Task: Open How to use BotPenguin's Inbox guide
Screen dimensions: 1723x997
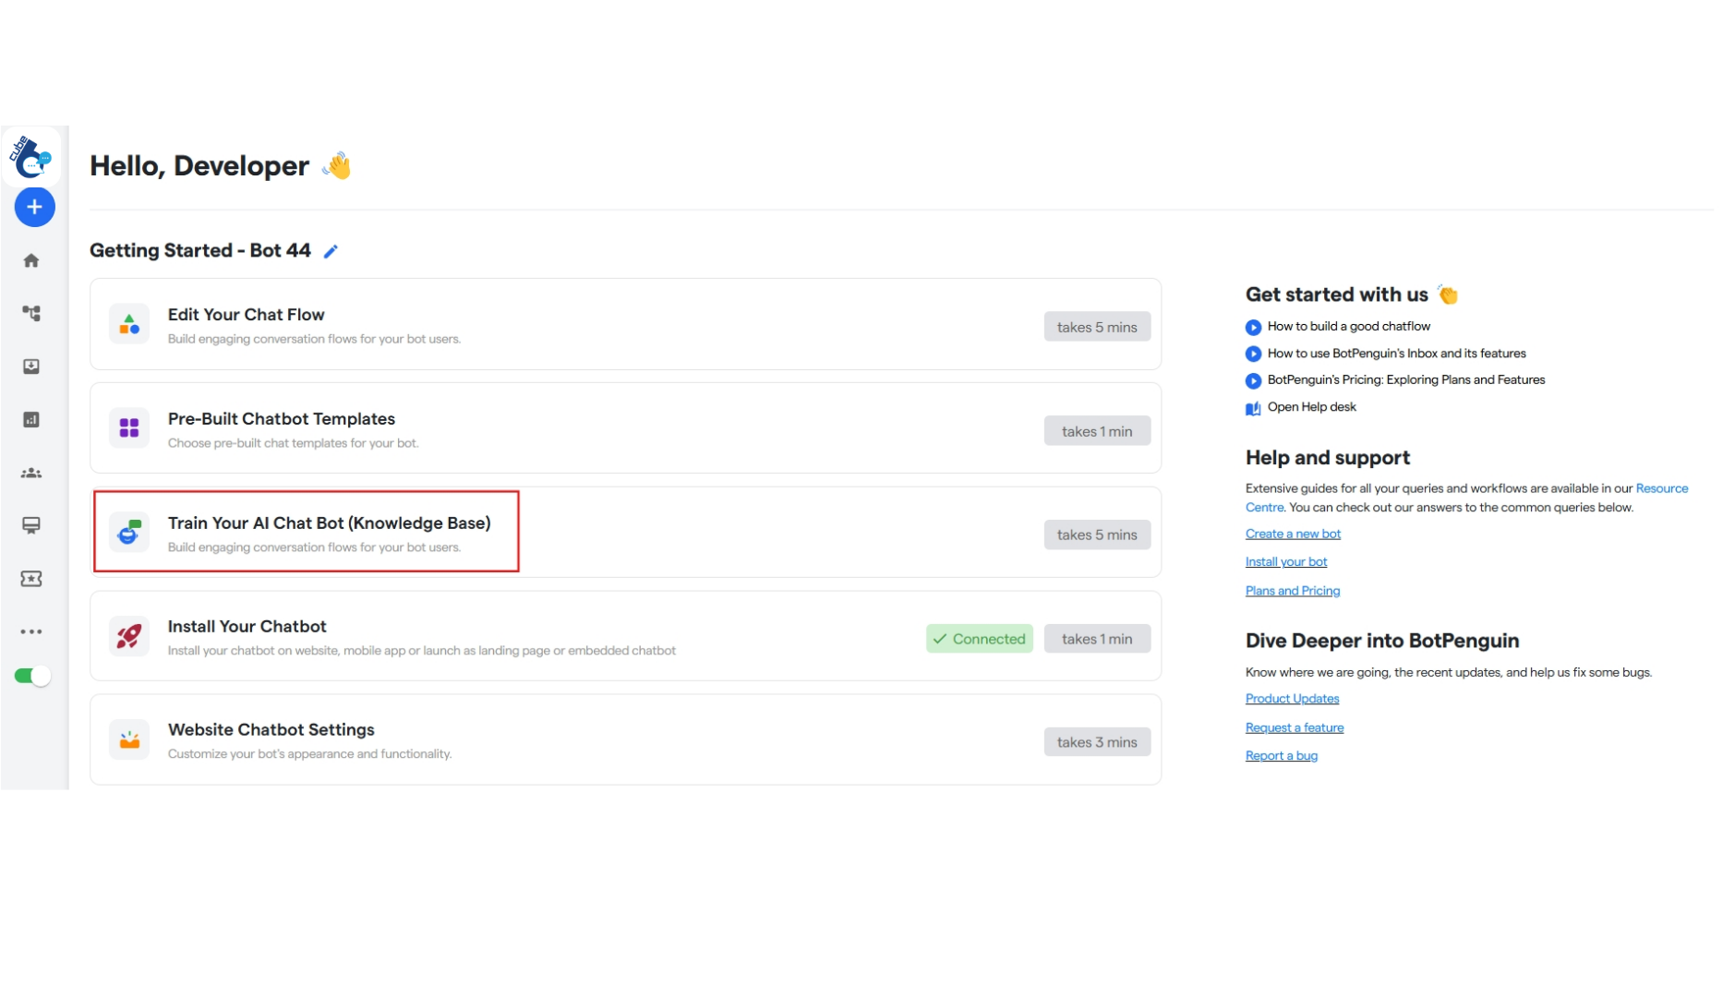Action: [x=1396, y=353]
